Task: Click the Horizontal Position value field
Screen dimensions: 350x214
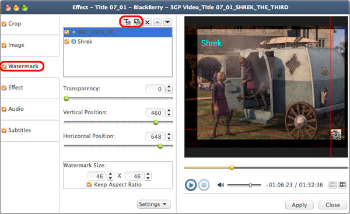Action: (155, 136)
